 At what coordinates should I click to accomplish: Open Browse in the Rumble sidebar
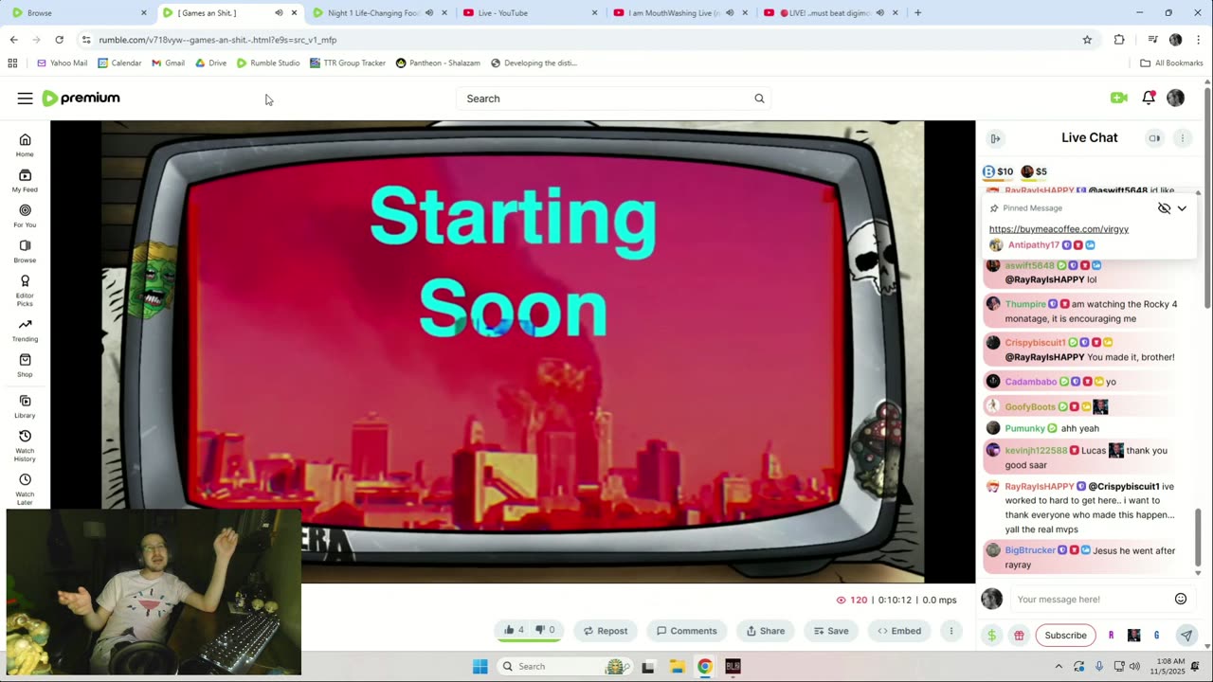pos(25,251)
